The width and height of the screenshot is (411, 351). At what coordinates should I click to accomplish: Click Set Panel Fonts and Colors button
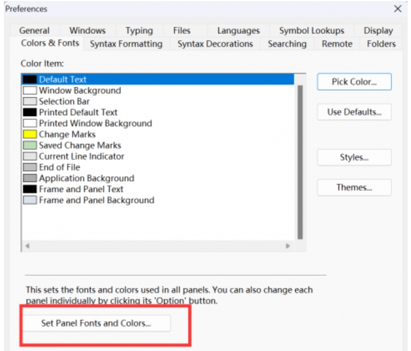coord(96,323)
